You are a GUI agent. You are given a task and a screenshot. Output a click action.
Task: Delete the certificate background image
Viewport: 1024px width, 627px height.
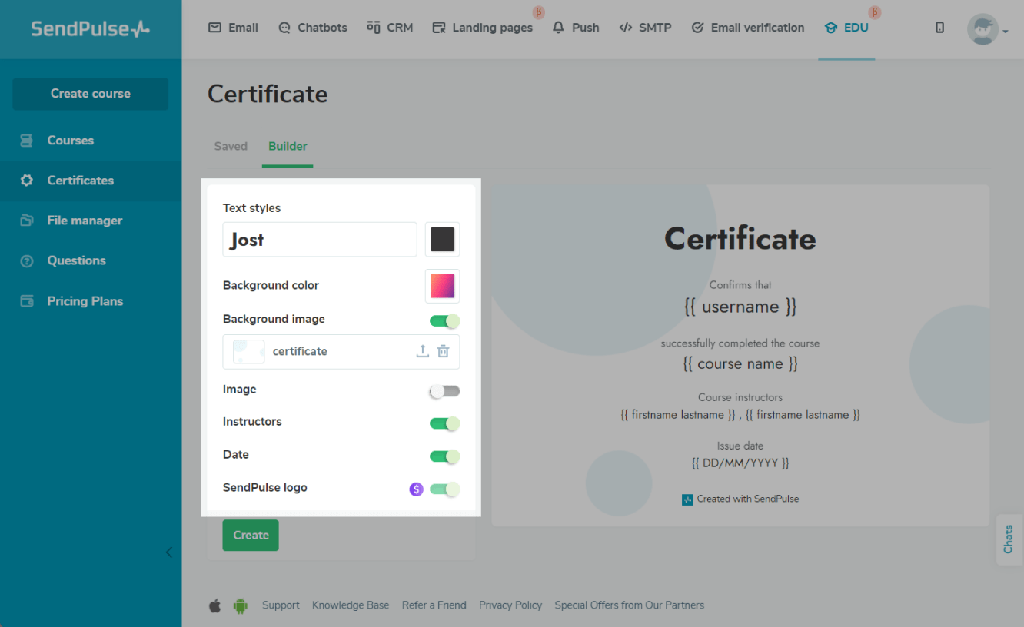(443, 351)
